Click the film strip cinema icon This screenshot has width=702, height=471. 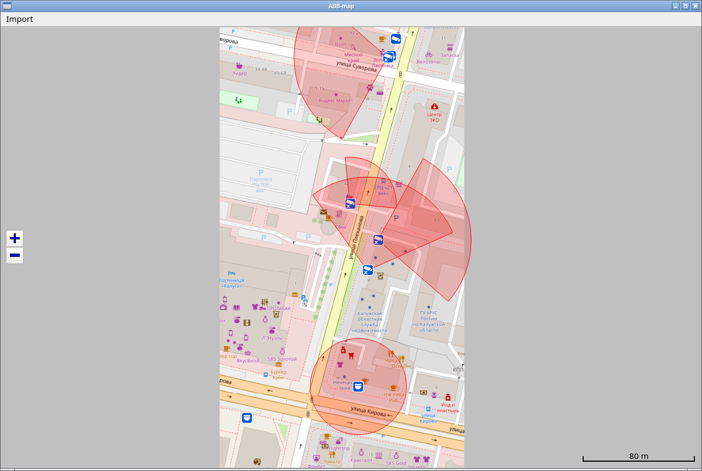247,323
